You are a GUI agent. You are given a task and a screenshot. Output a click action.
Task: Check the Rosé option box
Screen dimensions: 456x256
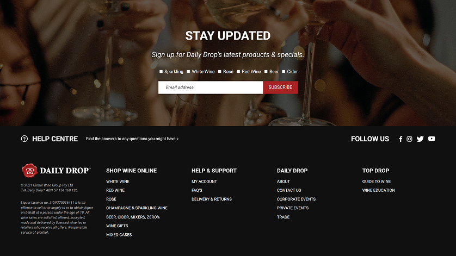coord(220,72)
